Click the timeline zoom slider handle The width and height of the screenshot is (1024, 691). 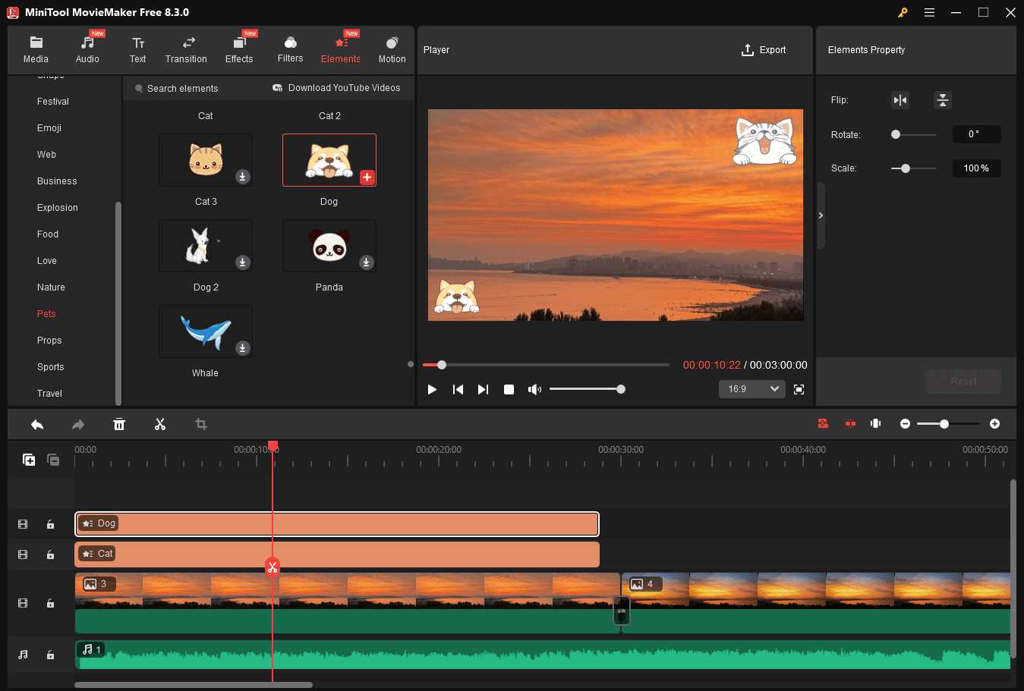tap(944, 424)
